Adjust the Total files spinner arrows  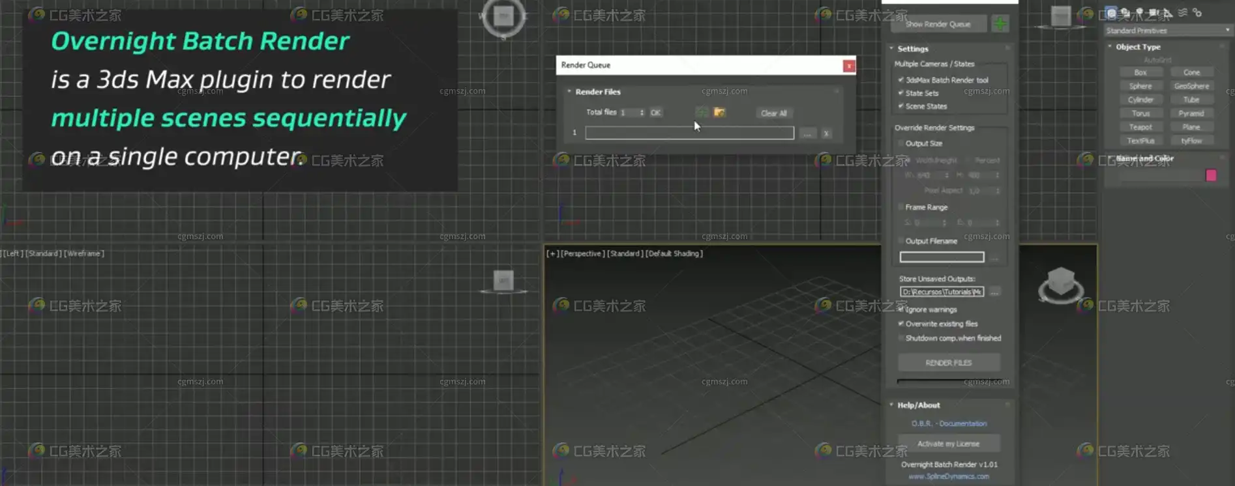click(x=642, y=113)
